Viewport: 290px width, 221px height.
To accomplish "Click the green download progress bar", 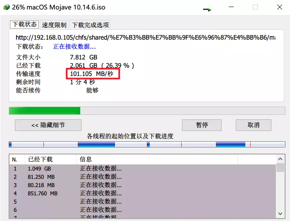I will point(147,111).
